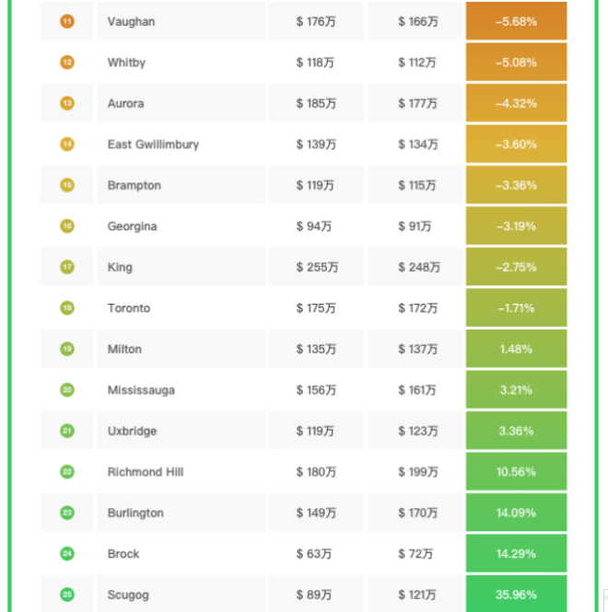Screen dimensions: 608x612
Task: Click Milton's $ 137万 price
Action: [x=417, y=349]
